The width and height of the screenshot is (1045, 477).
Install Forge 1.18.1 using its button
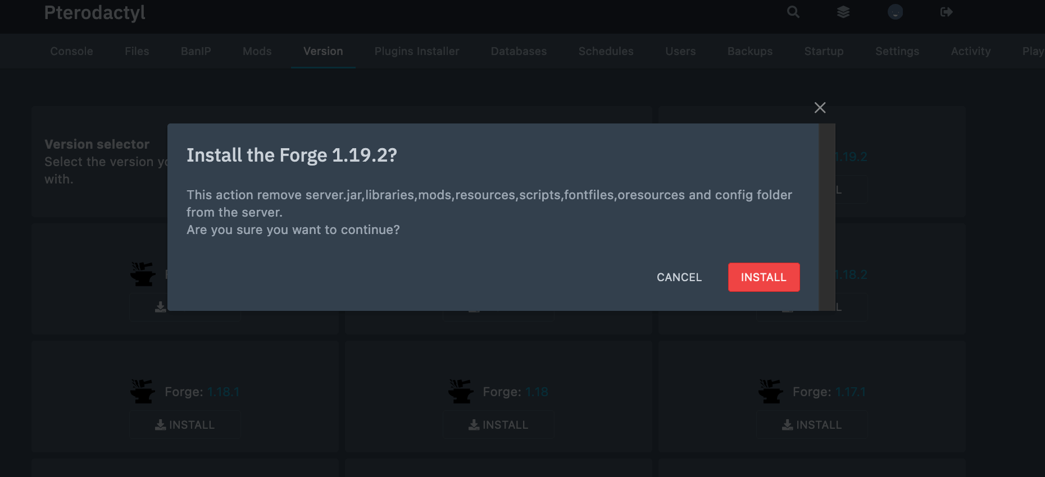click(185, 425)
